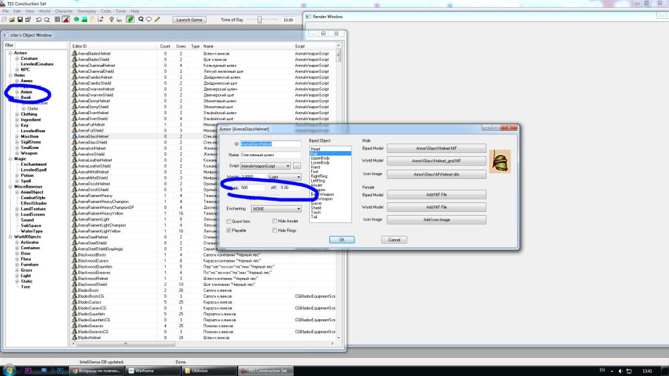Click the pencil script edit toolbar icon

[157, 19]
